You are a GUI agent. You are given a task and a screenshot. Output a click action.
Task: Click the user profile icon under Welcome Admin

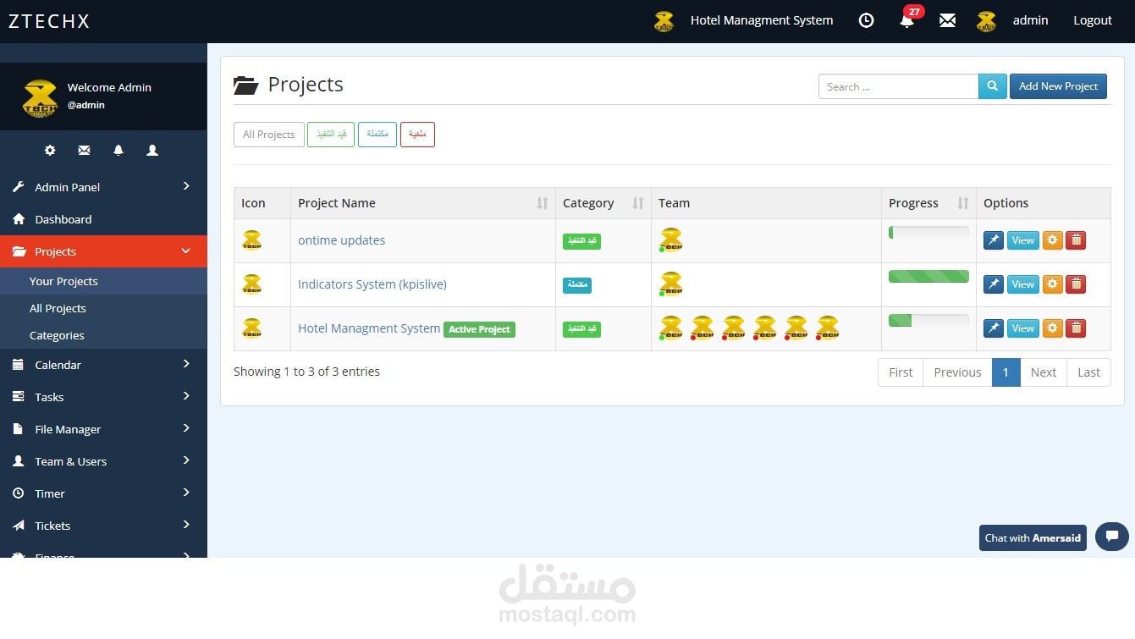pos(152,150)
